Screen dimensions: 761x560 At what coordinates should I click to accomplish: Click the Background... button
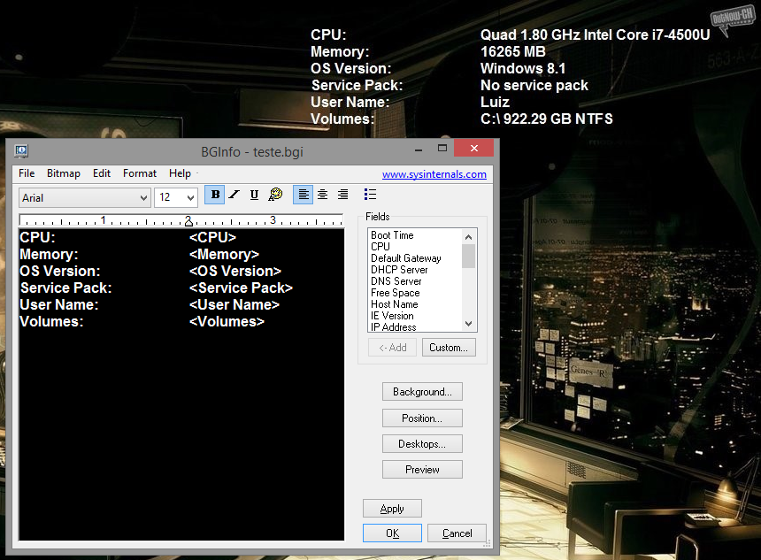(422, 392)
